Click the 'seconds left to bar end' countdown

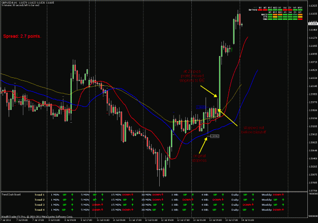[20, 5]
